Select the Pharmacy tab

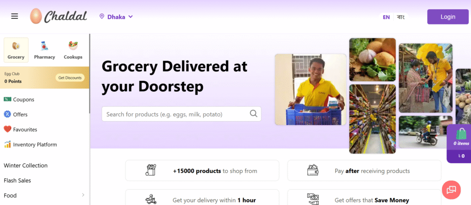click(45, 50)
